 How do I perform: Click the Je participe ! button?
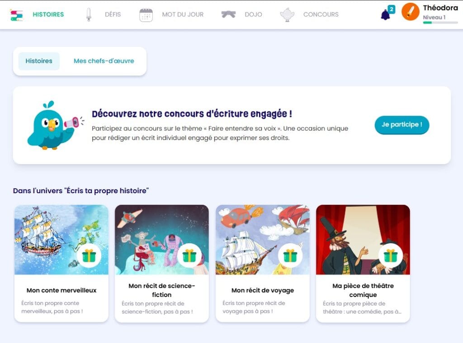click(402, 125)
